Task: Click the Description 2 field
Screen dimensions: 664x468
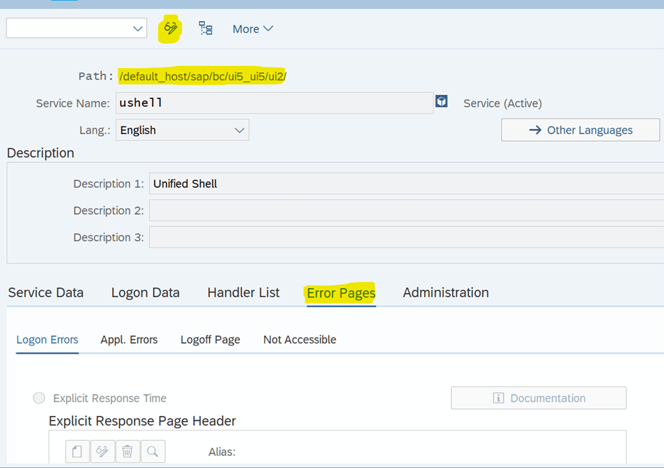Action: click(x=406, y=211)
